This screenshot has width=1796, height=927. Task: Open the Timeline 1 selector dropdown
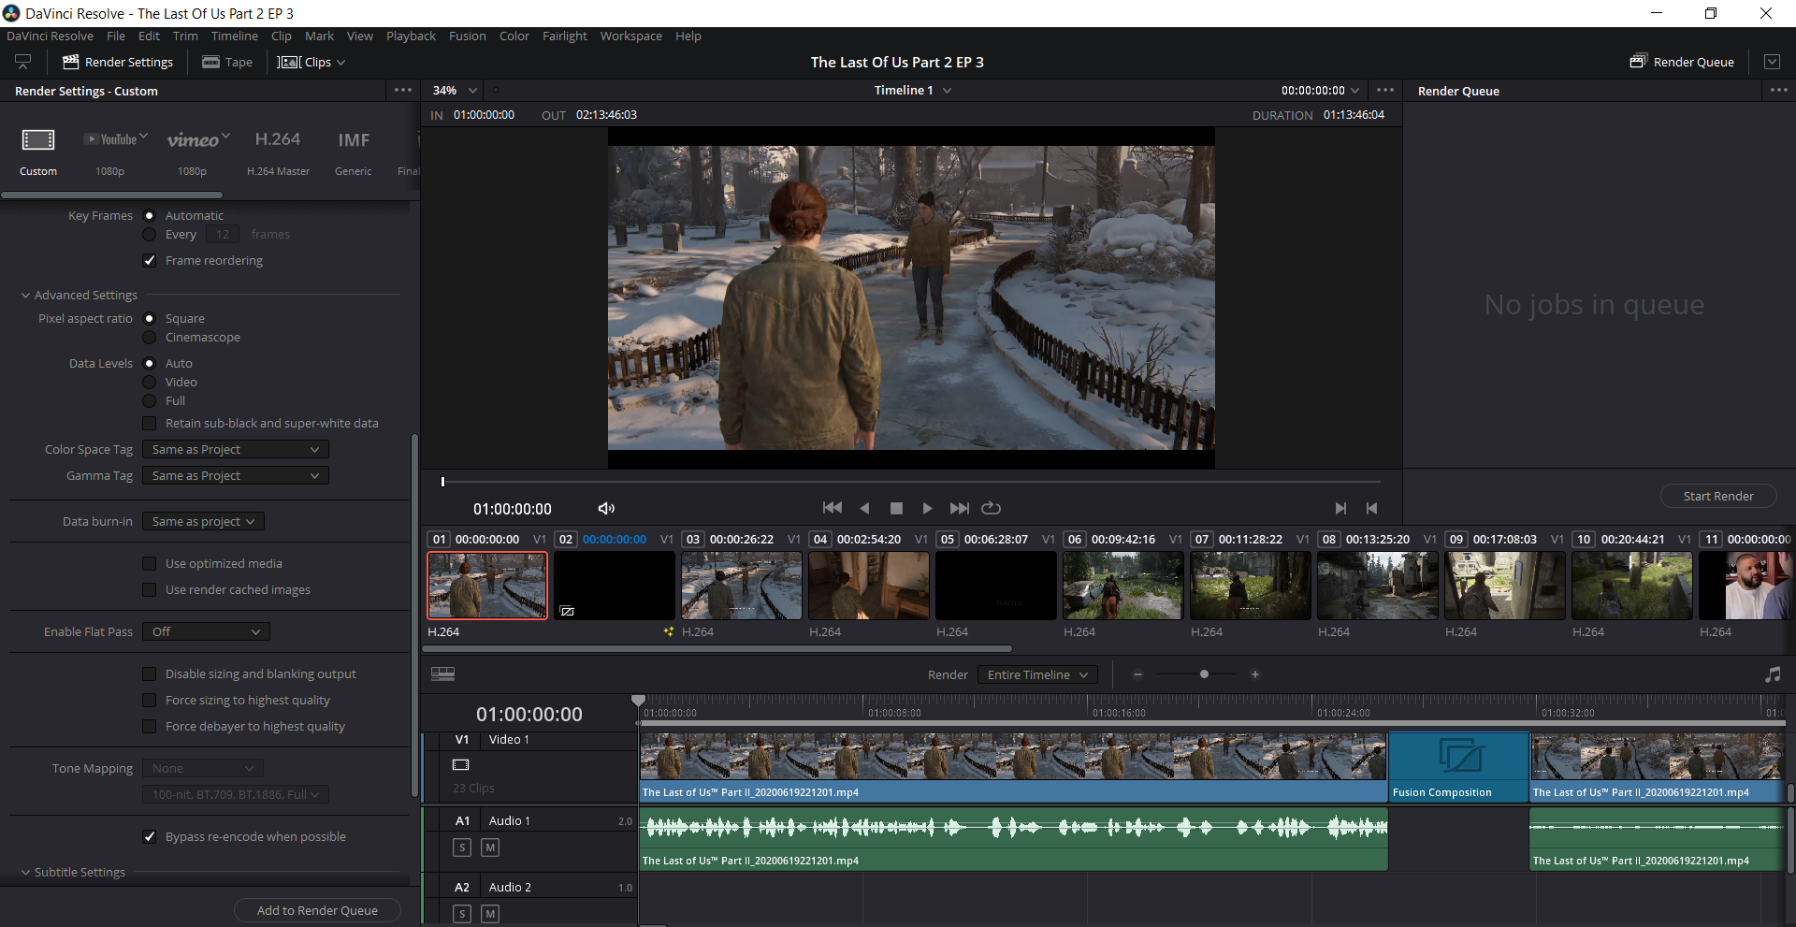[x=913, y=91]
